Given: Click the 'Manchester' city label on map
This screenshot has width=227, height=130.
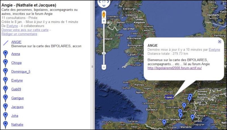Looking at the screenshot, I should coord(134,39).
